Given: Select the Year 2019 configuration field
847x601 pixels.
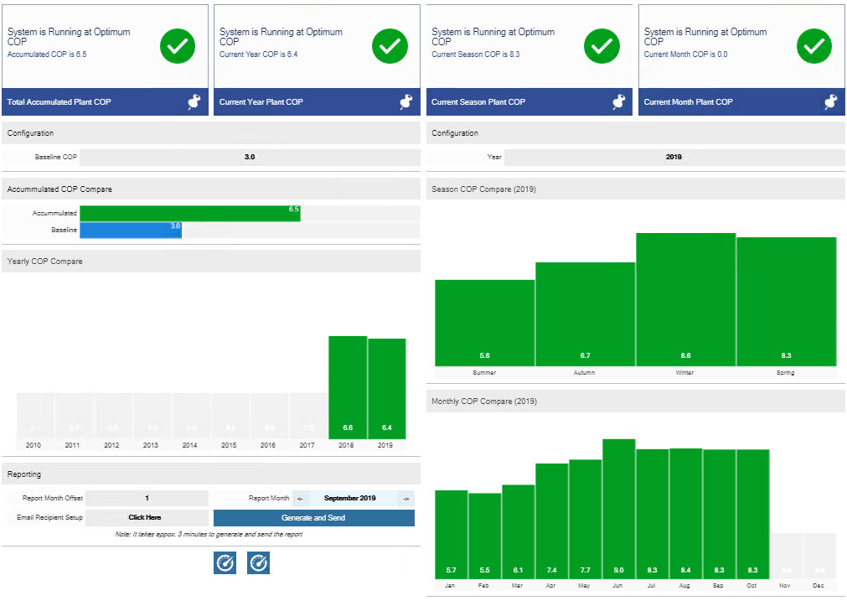Looking at the screenshot, I should click(673, 157).
